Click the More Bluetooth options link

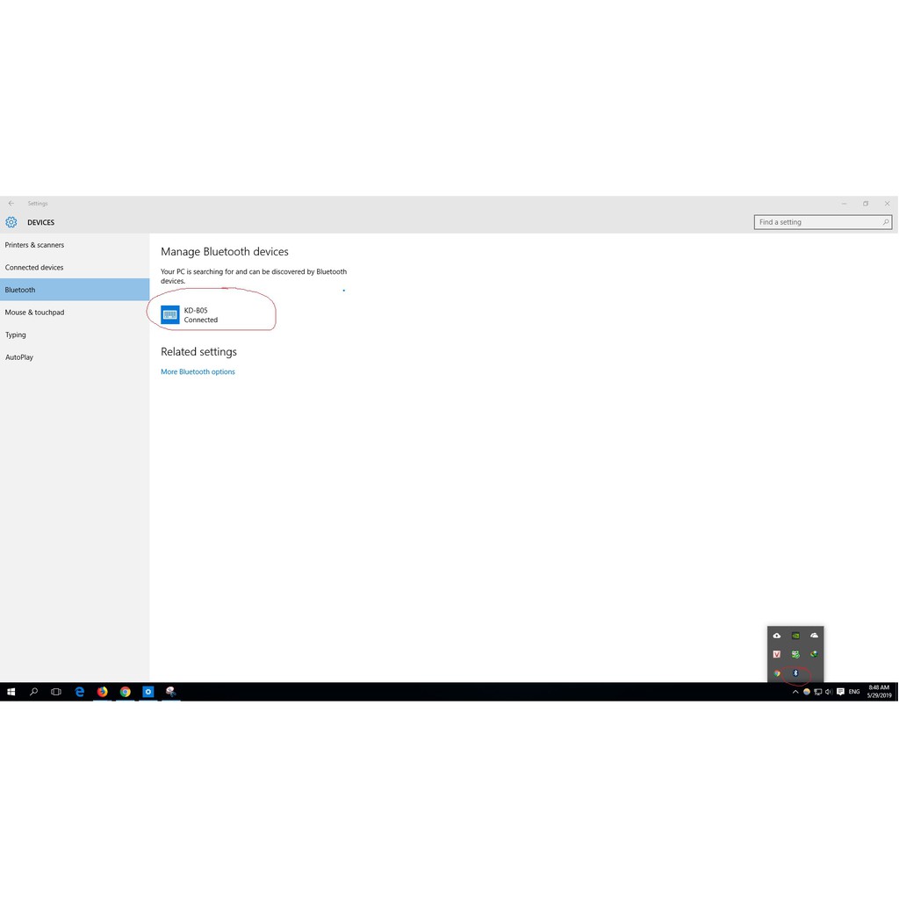[198, 372]
